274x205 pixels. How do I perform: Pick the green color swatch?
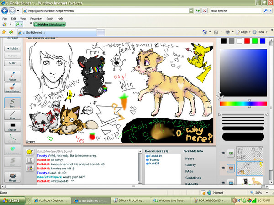pyautogui.click(x=255, y=41)
